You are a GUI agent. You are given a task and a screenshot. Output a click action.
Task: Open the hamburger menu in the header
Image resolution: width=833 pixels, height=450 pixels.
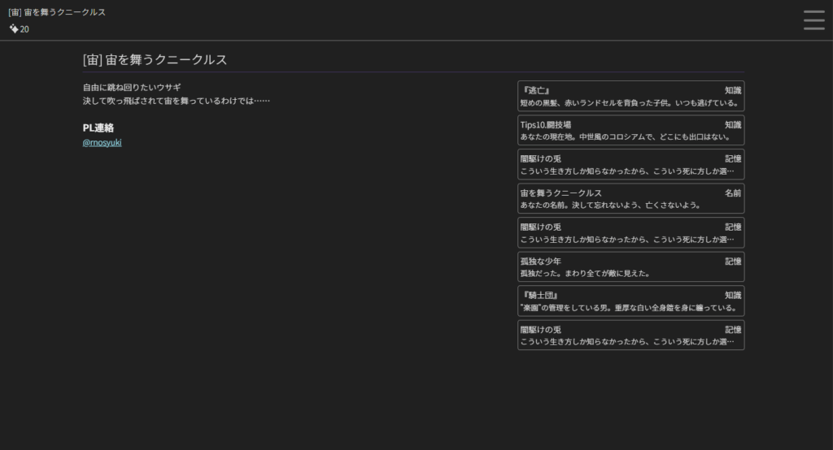click(813, 20)
